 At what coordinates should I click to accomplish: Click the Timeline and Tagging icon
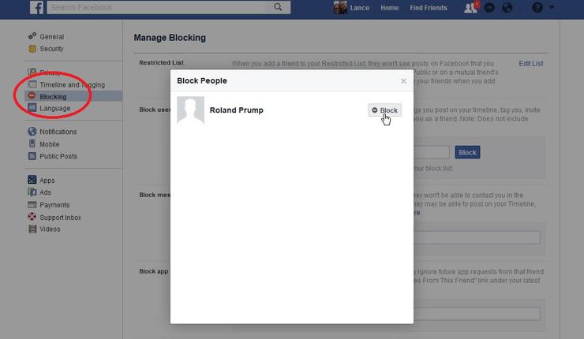coord(32,84)
